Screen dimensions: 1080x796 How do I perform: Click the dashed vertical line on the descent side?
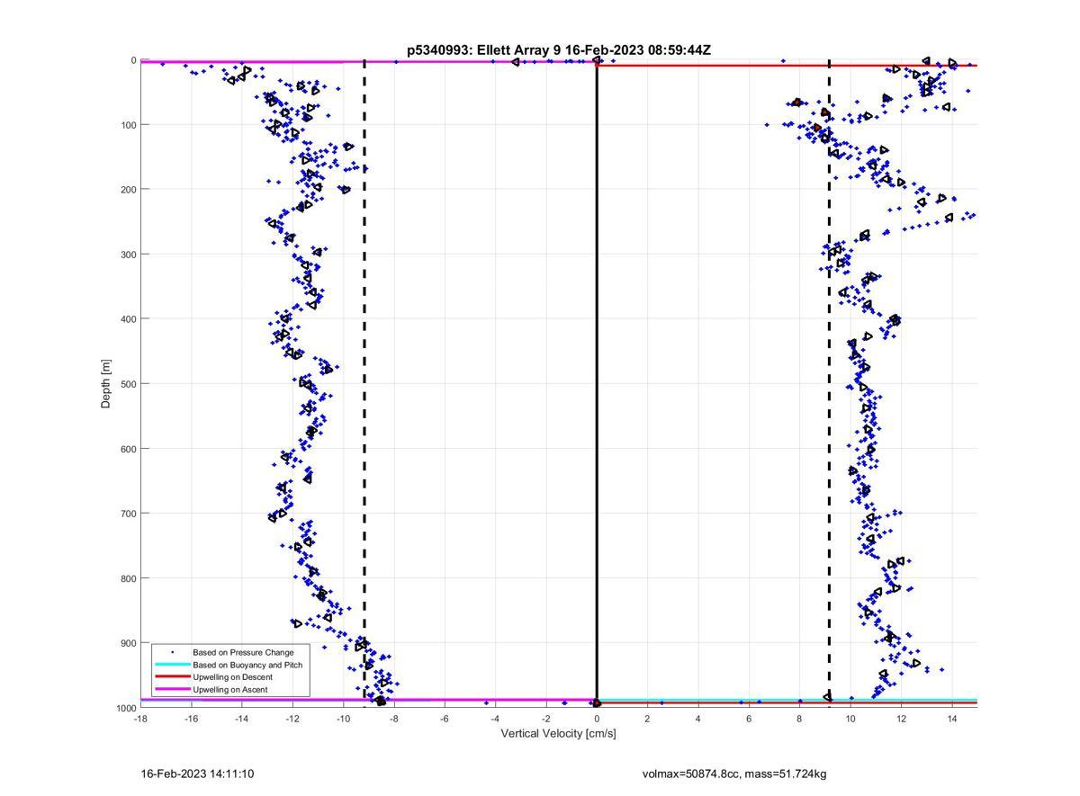click(x=829, y=384)
